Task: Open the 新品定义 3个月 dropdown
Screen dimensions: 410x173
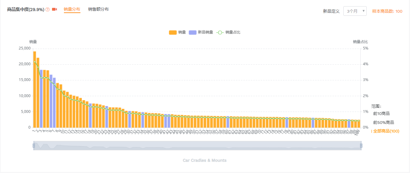Action: pos(355,11)
